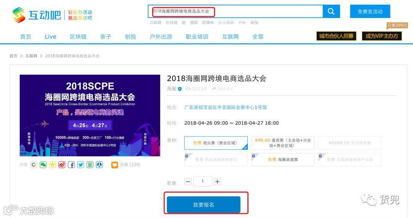Open the Live navigation tab
Screen dimensions: 413x218
[x=50, y=37]
